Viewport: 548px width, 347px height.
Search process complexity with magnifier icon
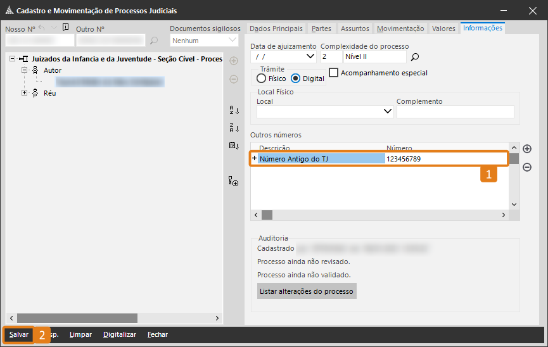(x=415, y=57)
